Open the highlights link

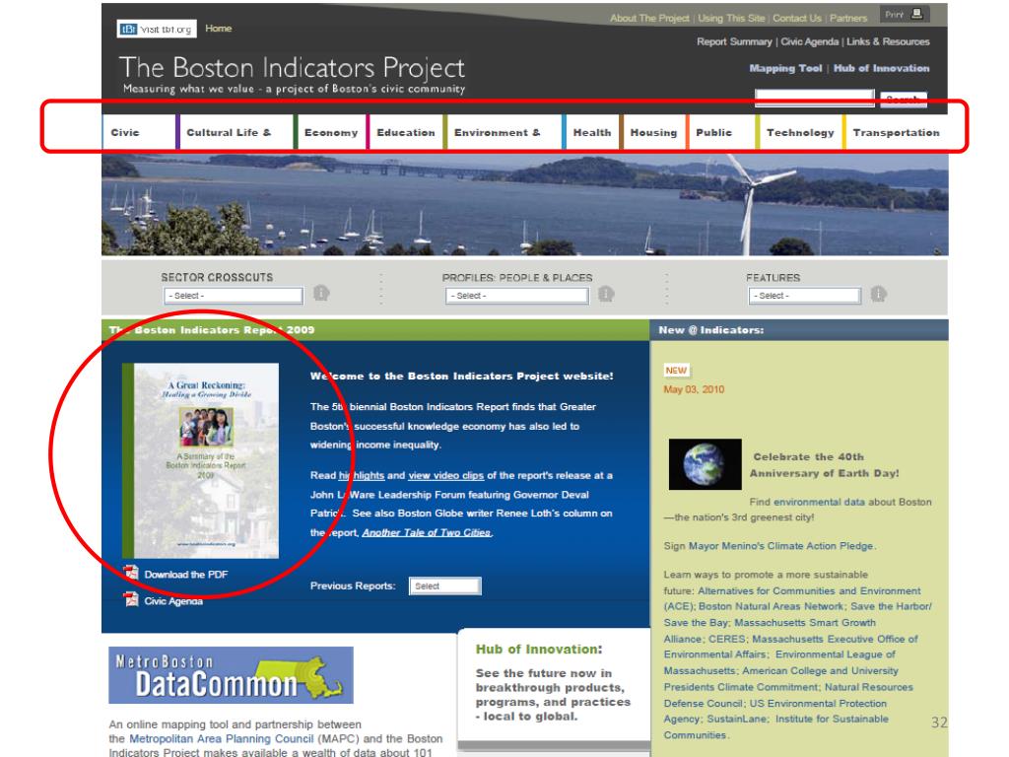pos(362,475)
